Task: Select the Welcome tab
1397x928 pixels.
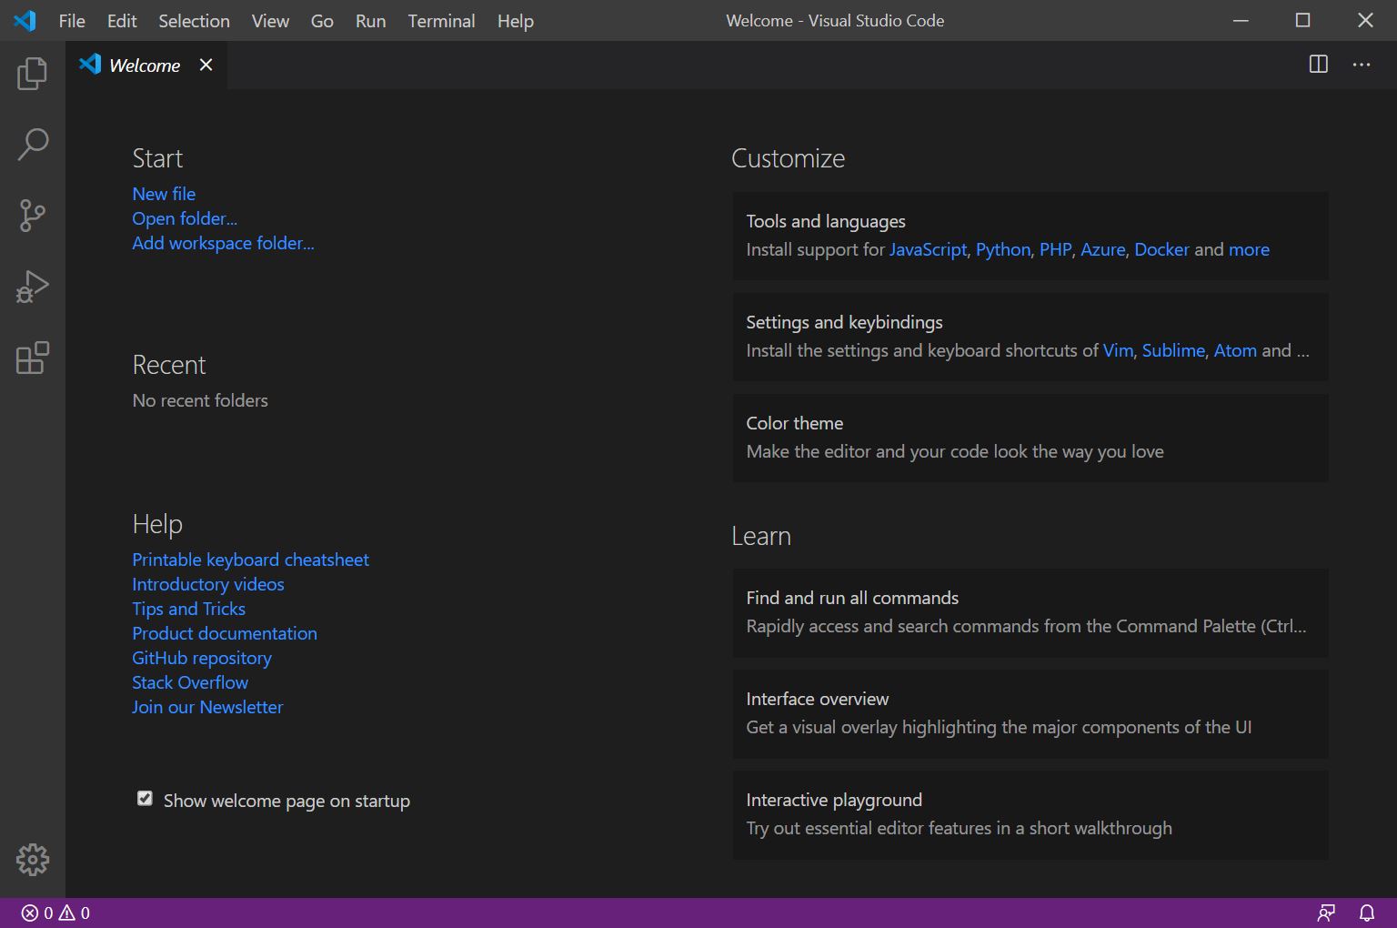Action: [x=146, y=65]
